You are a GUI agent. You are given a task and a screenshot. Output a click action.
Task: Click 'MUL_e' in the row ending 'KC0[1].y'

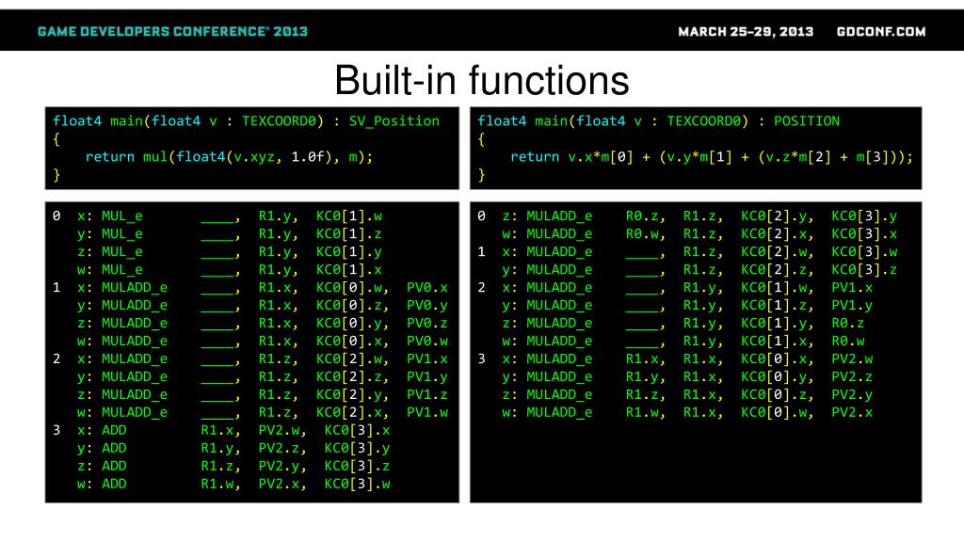tap(121, 252)
